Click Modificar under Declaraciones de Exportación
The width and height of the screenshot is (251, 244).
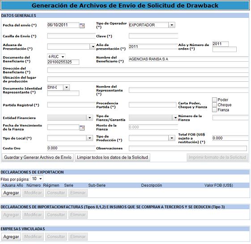33,193
